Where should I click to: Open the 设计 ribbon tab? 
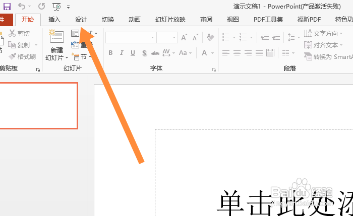(x=81, y=20)
